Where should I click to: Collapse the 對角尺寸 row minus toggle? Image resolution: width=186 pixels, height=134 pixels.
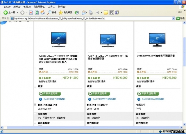click(35, 105)
